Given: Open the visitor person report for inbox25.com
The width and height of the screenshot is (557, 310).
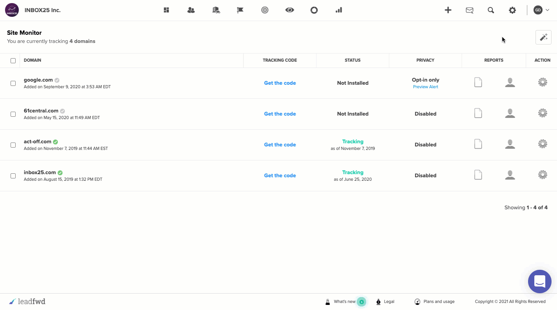Looking at the screenshot, I should pyautogui.click(x=510, y=175).
